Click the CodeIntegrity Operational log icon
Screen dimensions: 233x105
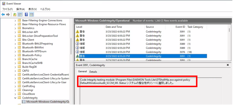tap(24, 102)
